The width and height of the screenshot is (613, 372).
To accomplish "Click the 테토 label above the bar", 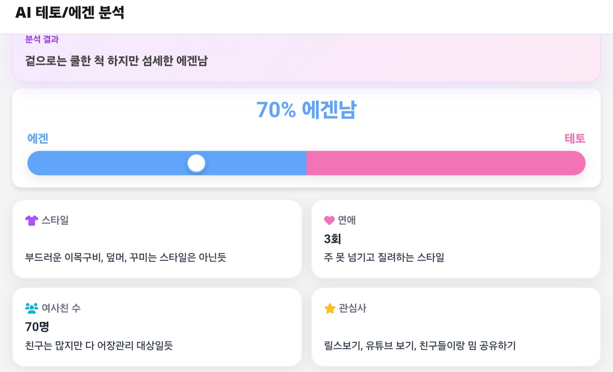I will tap(575, 139).
